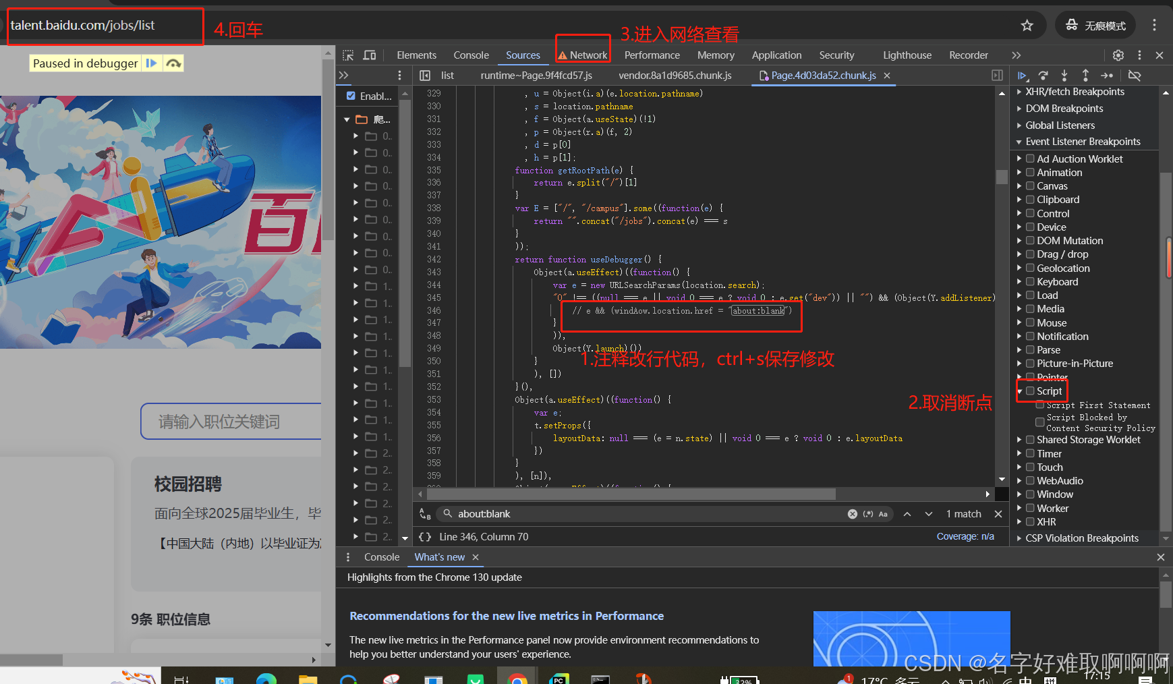Screen dimensions: 1173x684
Task: Clear the about:blank search text
Action: tap(853, 514)
